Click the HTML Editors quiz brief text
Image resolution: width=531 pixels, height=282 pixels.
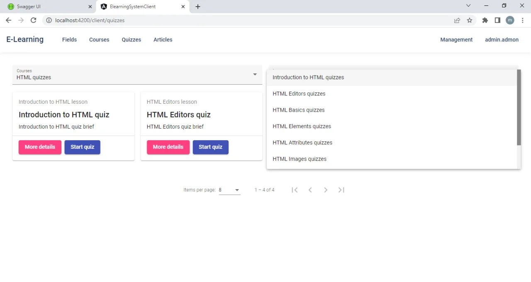coord(175,127)
